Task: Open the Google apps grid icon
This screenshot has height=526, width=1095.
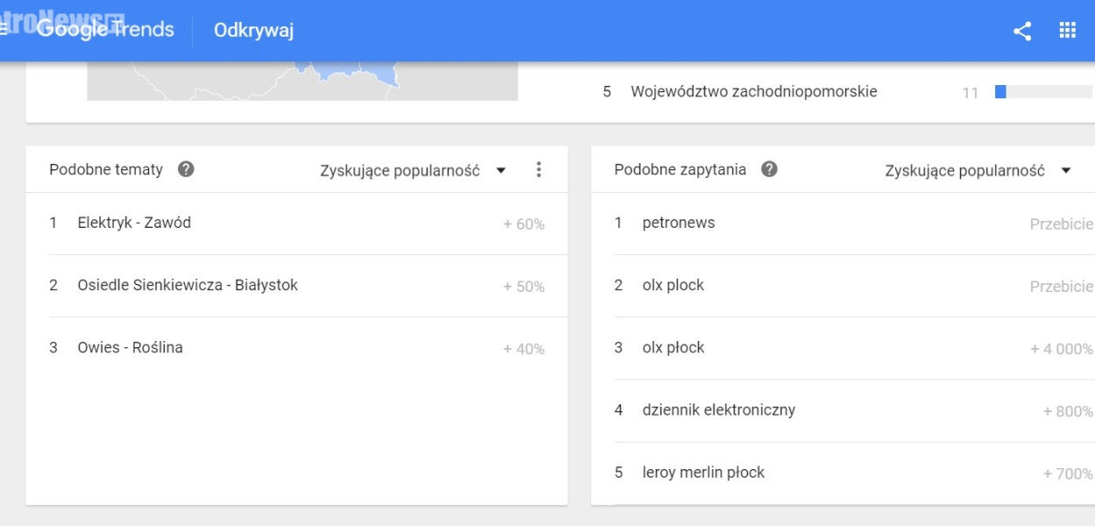Action: (1067, 31)
